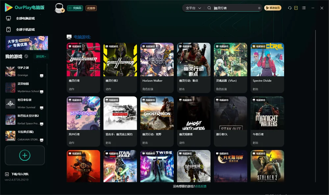Open the 下载/导入列队 download icon
Image resolution: width=329 pixels, height=195 pixels.
[7, 174]
